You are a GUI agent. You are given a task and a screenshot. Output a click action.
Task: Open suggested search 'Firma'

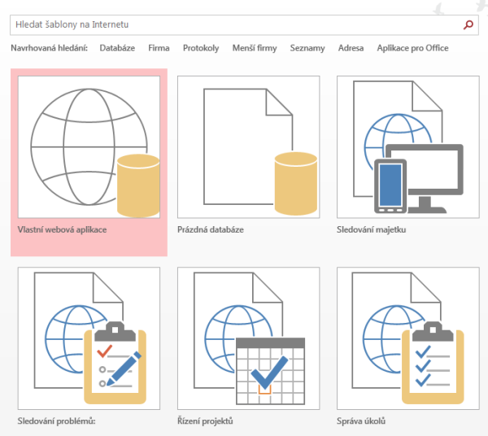[159, 48]
